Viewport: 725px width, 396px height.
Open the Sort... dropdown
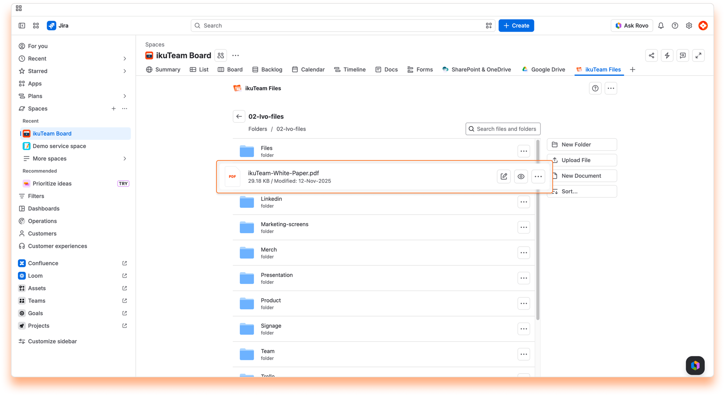click(x=582, y=191)
